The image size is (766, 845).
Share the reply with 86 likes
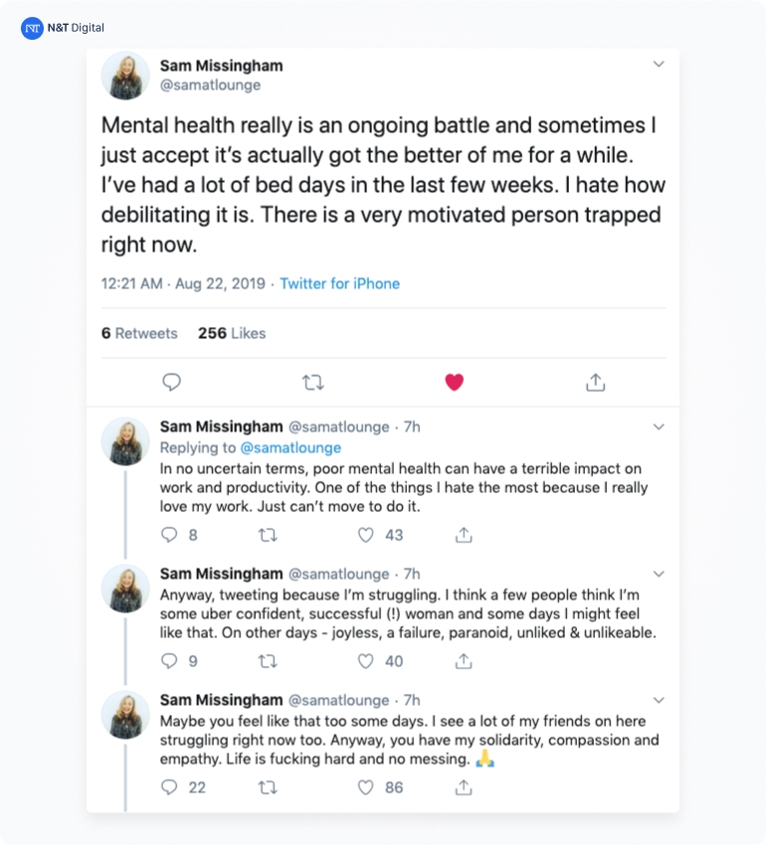pos(463,787)
